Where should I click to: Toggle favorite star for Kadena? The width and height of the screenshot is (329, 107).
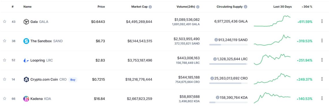pyautogui.click(x=4, y=98)
